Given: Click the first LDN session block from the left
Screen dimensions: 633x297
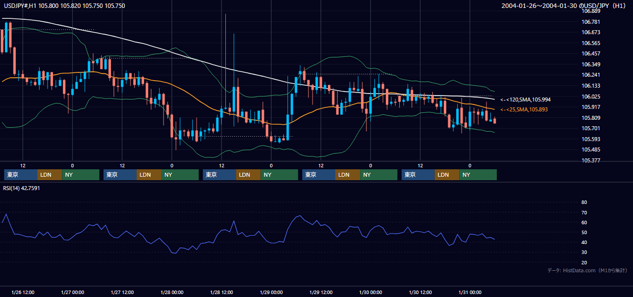Looking at the screenshot, I should (x=50, y=175).
